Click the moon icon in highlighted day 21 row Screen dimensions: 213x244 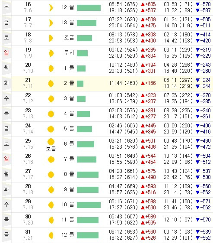[51, 84]
